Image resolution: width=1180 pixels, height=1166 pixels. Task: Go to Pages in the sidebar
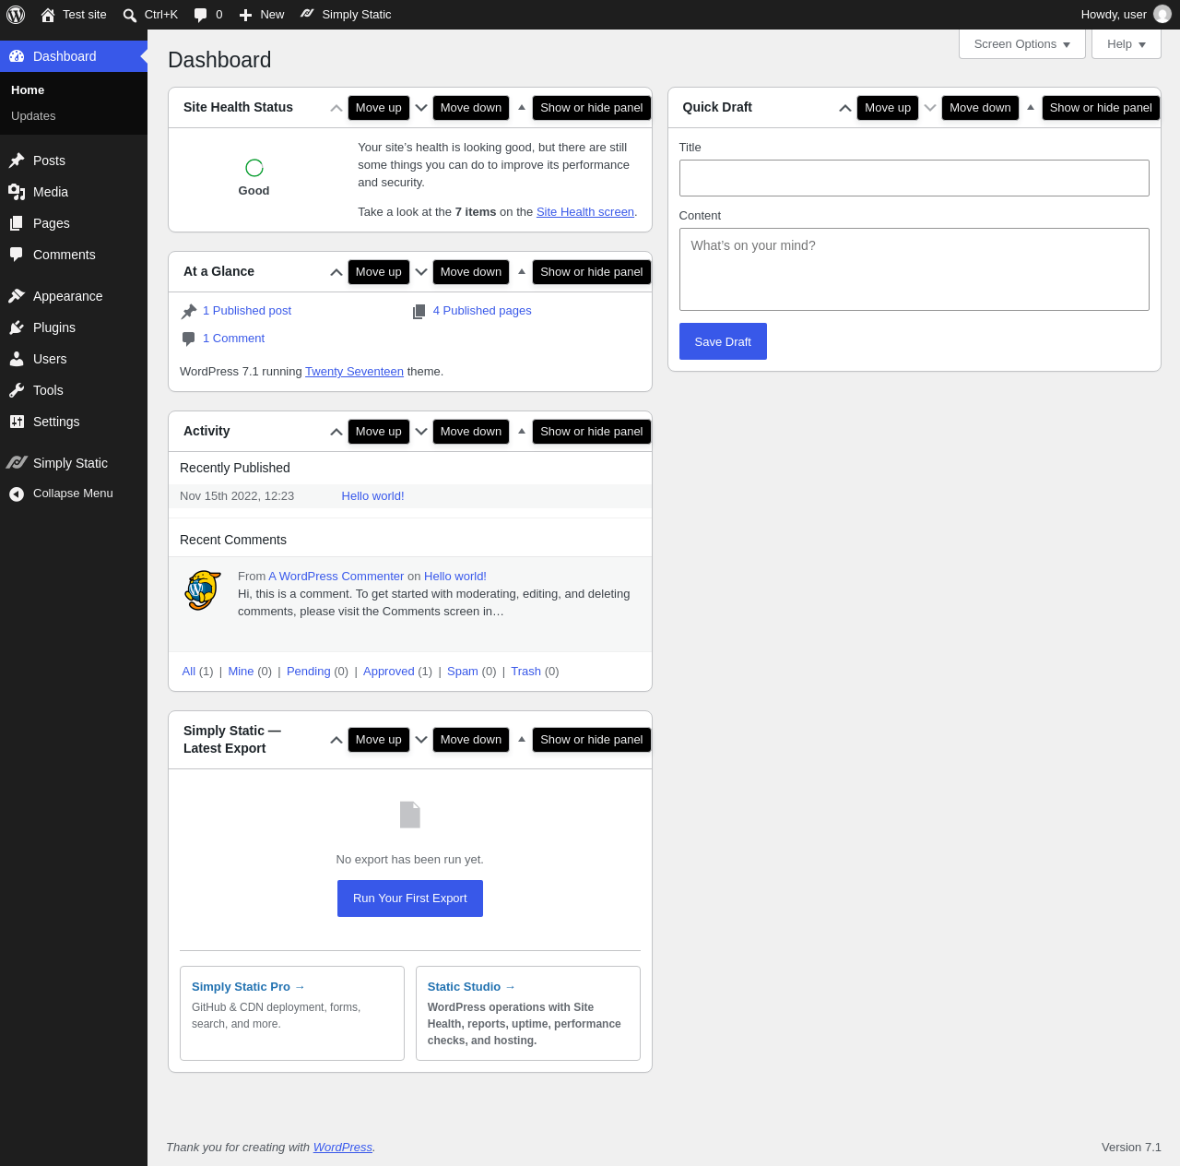tap(74, 223)
